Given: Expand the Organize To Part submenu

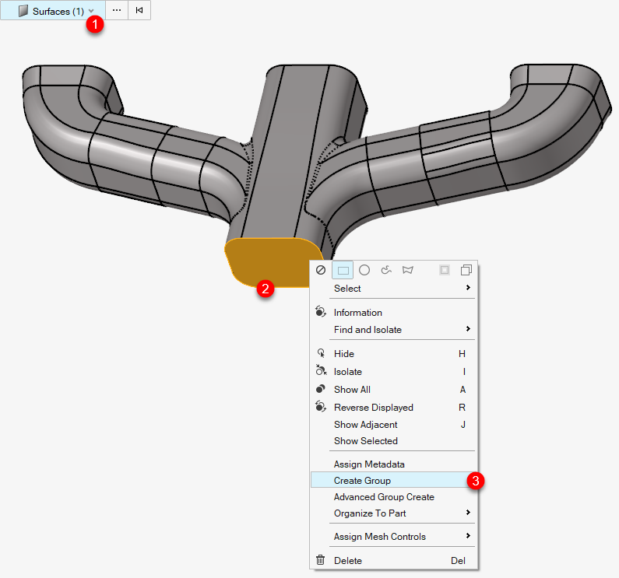Looking at the screenshot, I should click(x=393, y=513).
